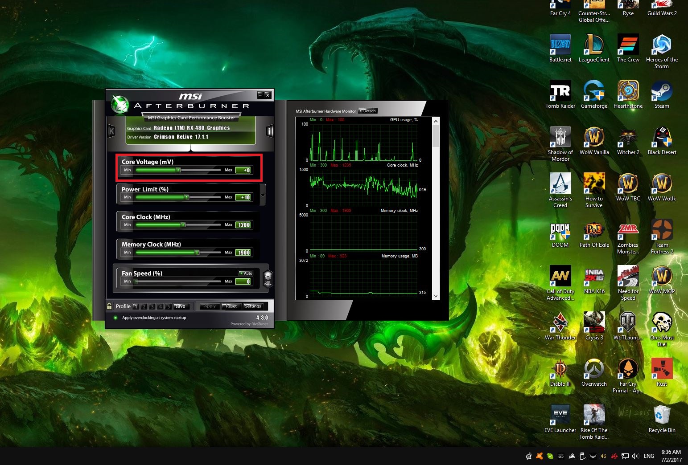Toggle Apply overclocking at system startup
The image size is (688, 465).
pyautogui.click(x=115, y=318)
